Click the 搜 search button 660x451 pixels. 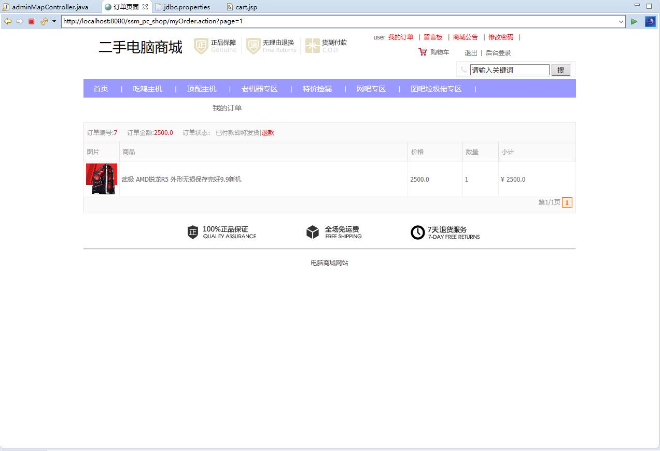point(560,69)
